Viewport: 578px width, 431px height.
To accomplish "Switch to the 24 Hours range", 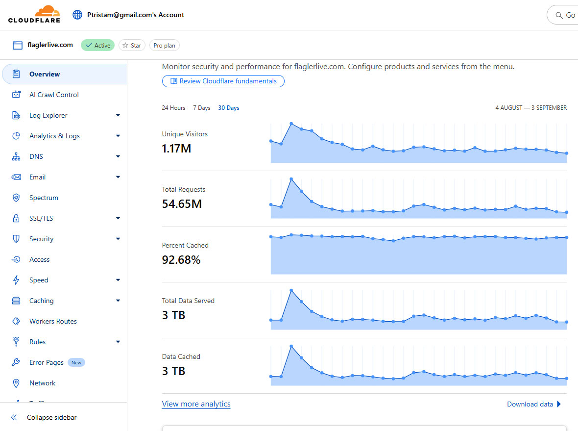I will 173,108.
